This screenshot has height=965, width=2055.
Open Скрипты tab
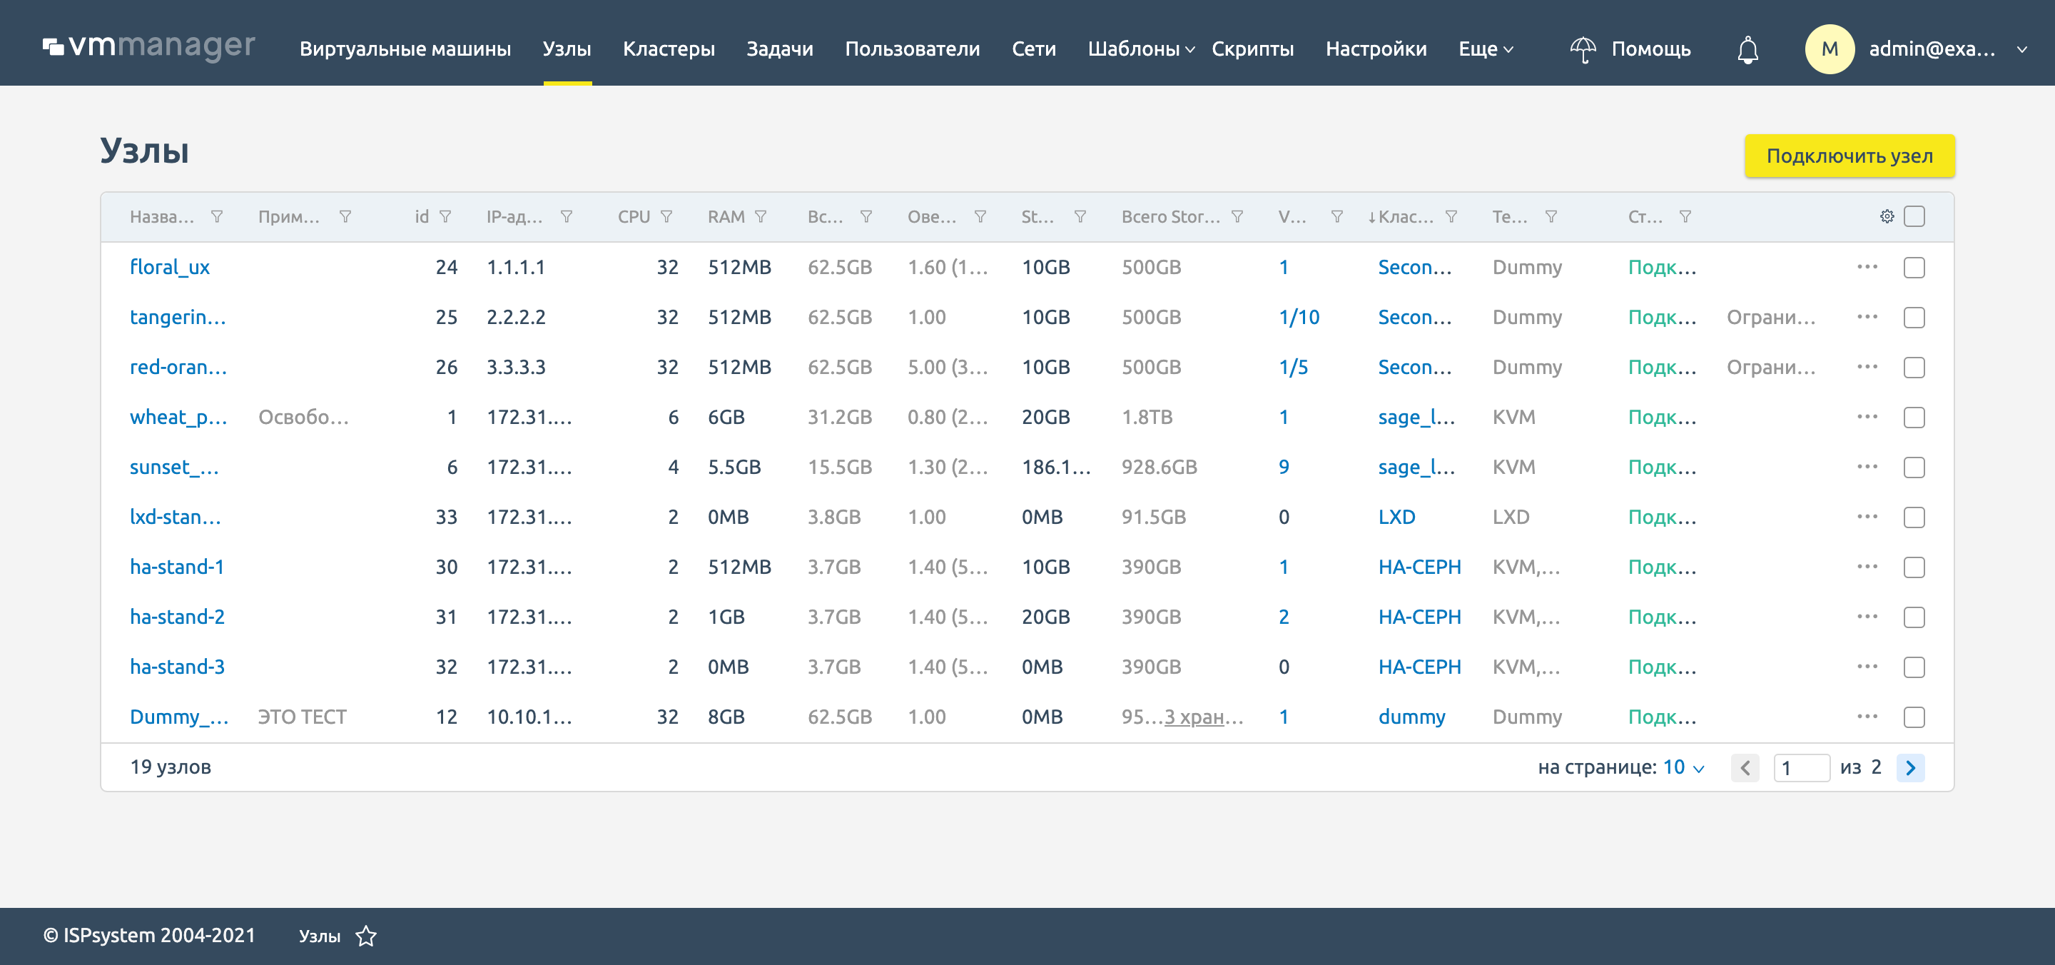[x=1252, y=49]
